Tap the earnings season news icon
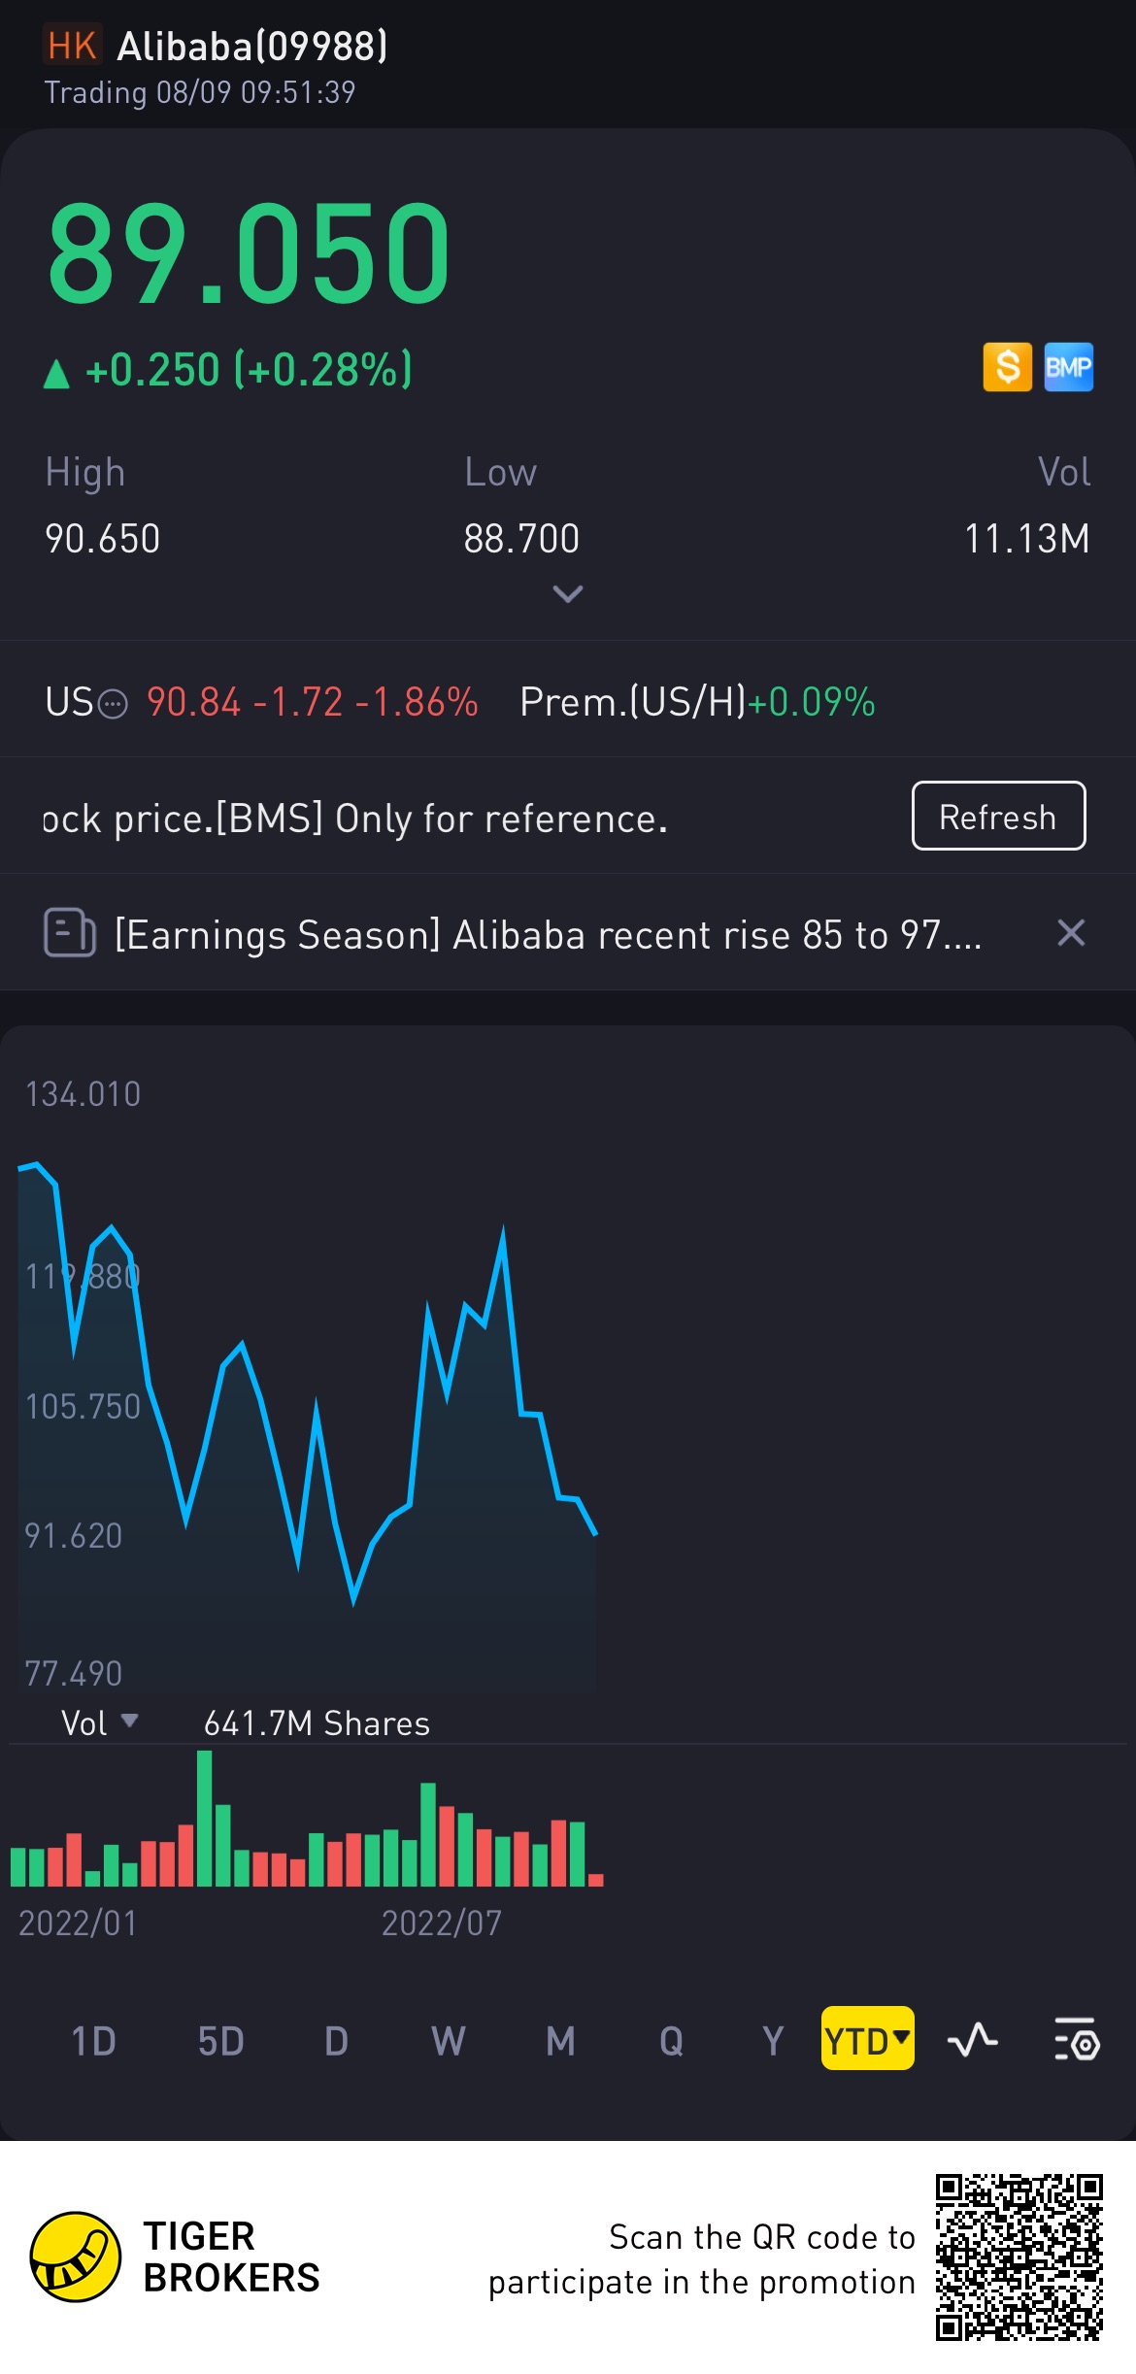 pos(70,933)
